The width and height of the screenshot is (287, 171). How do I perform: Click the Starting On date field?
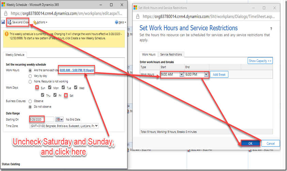pos(41,119)
